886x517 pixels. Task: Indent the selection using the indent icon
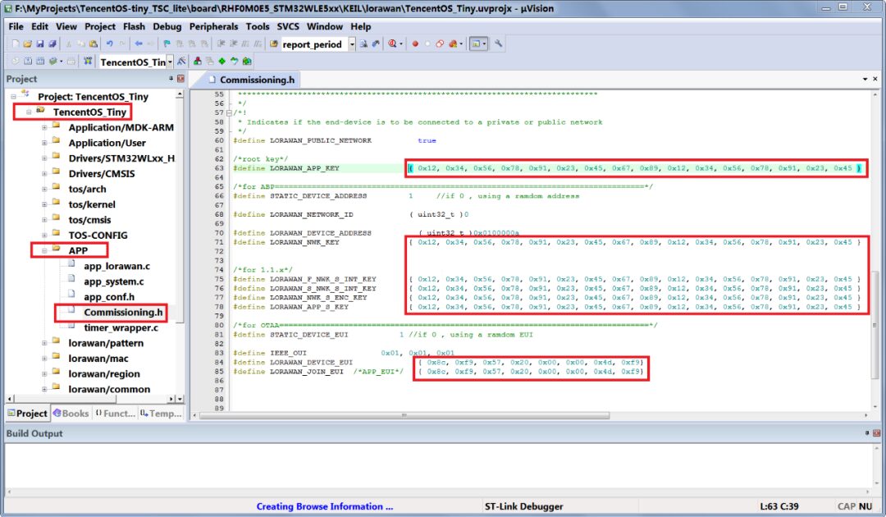pos(221,43)
